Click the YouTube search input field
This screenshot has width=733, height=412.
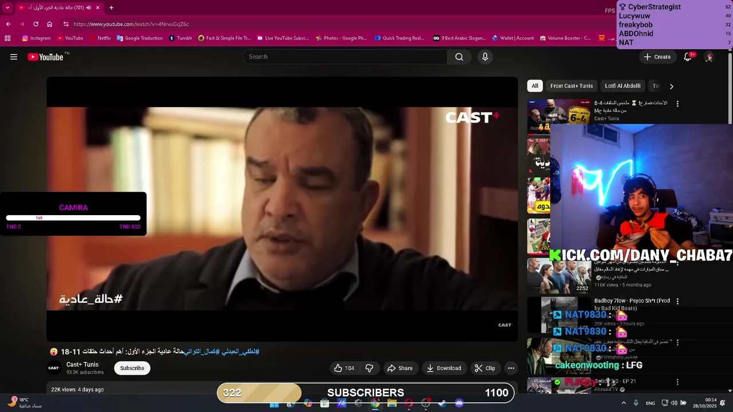coord(345,57)
